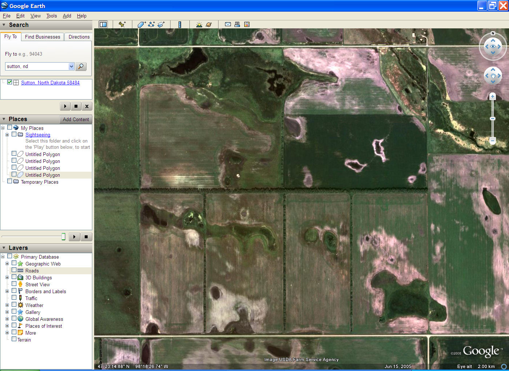
Task: Click the search magnifier button
Action: (x=81, y=66)
